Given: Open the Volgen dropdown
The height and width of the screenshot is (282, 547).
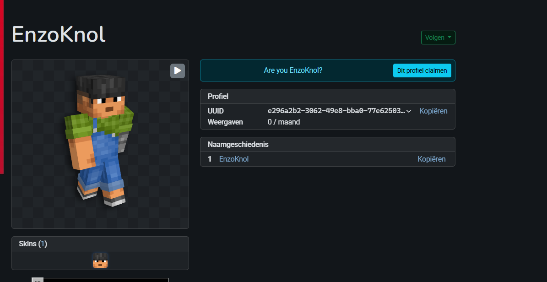Looking at the screenshot, I should click(438, 38).
